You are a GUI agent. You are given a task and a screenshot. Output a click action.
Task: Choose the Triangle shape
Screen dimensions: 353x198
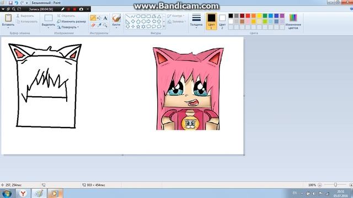[x=159, y=16]
